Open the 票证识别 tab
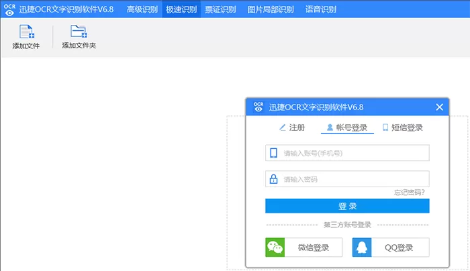The height and width of the screenshot is (271, 470). [221, 9]
